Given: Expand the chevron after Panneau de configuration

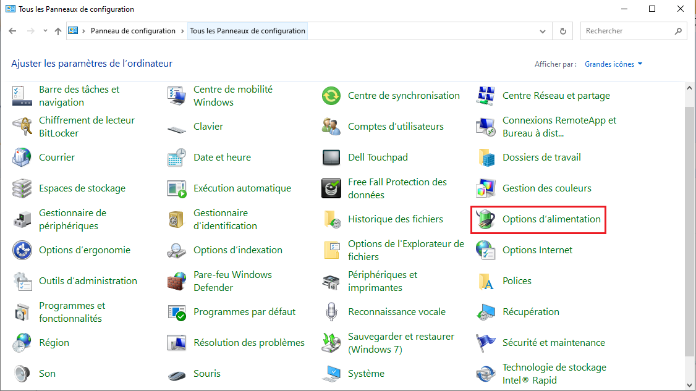Looking at the screenshot, I should tap(182, 31).
